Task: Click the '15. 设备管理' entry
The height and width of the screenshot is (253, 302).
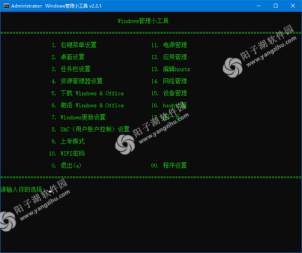Action: [169, 93]
